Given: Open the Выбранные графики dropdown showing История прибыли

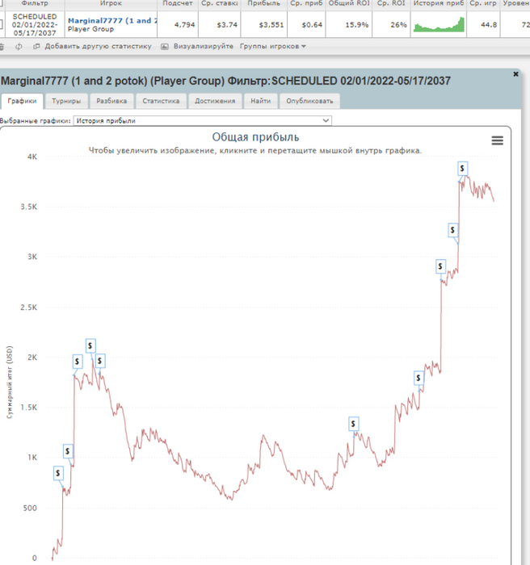Looking at the screenshot, I should coord(203,121).
